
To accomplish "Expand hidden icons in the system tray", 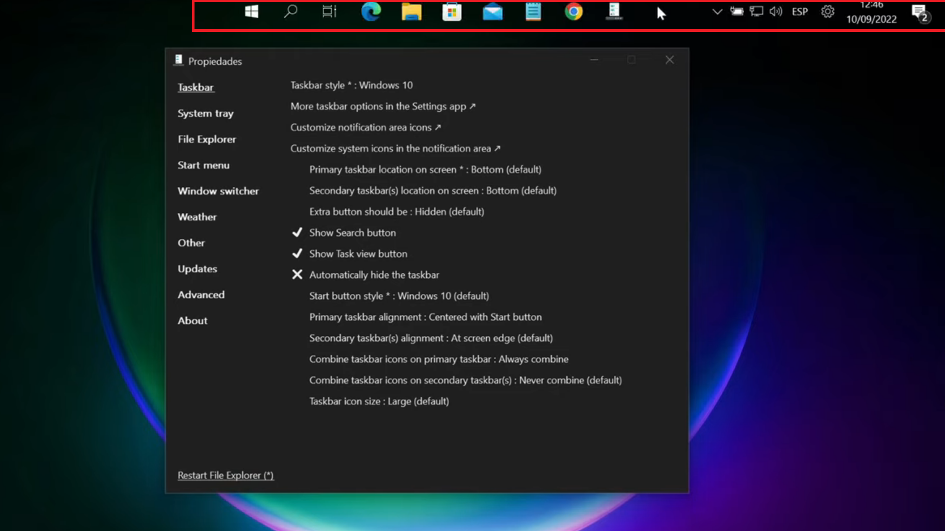I will pyautogui.click(x=716, y=11).
